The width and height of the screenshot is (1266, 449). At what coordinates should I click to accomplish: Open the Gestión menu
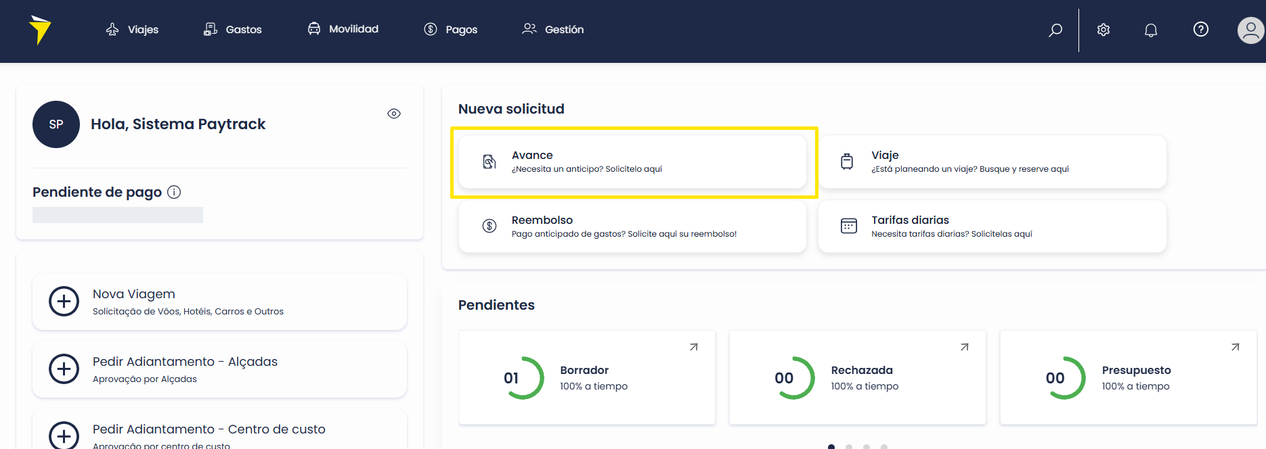pos(553,29)
